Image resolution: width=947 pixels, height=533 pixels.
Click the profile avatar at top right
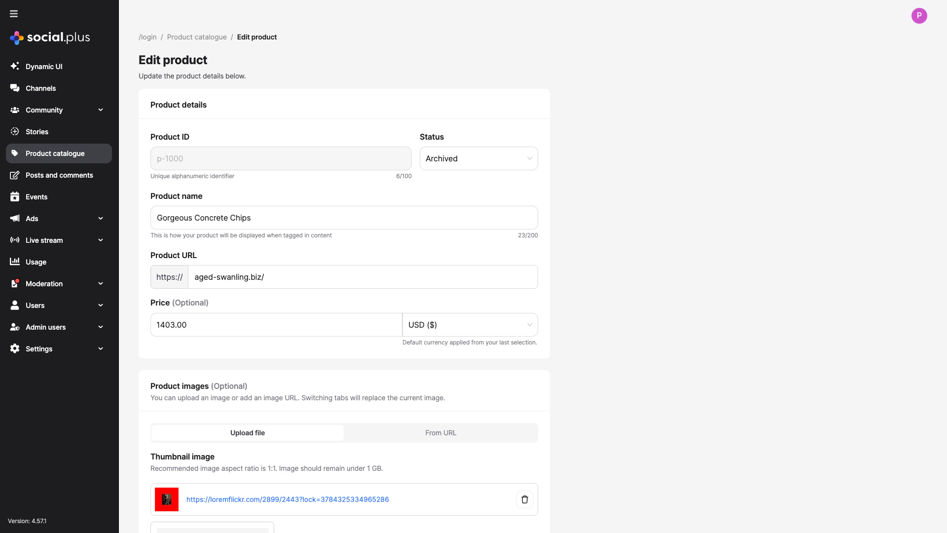pos(919,15)
